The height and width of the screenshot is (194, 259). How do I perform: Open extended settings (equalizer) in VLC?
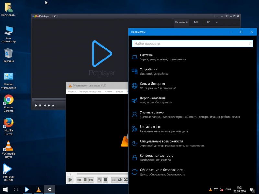coord(106,180)
